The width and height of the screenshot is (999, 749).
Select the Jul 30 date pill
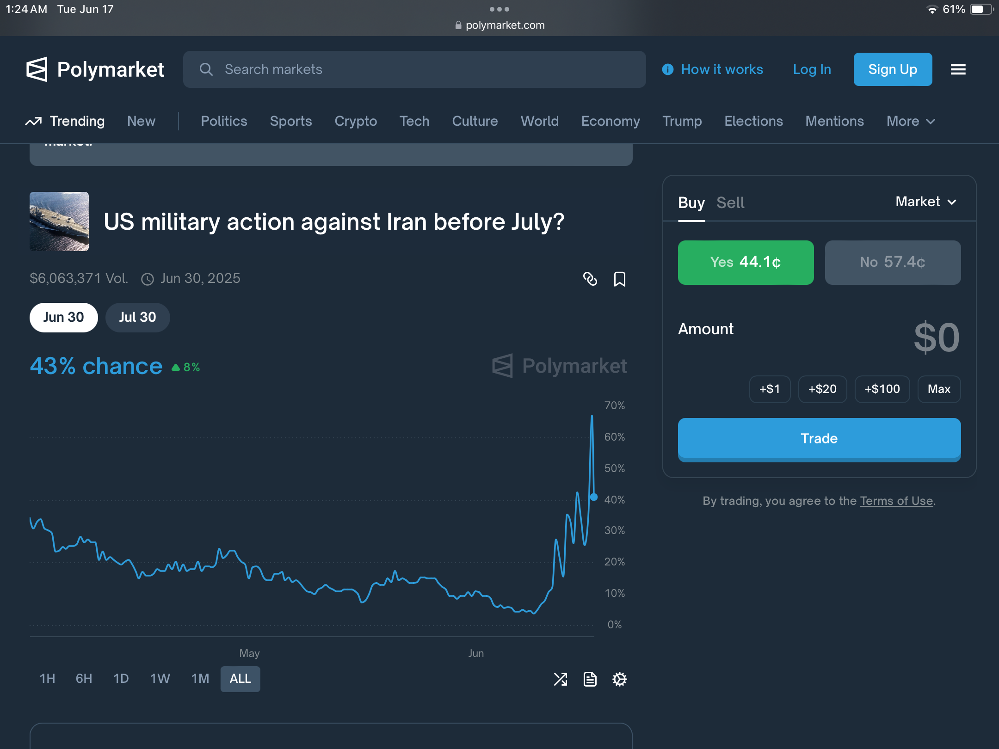(x=138, y=318)
